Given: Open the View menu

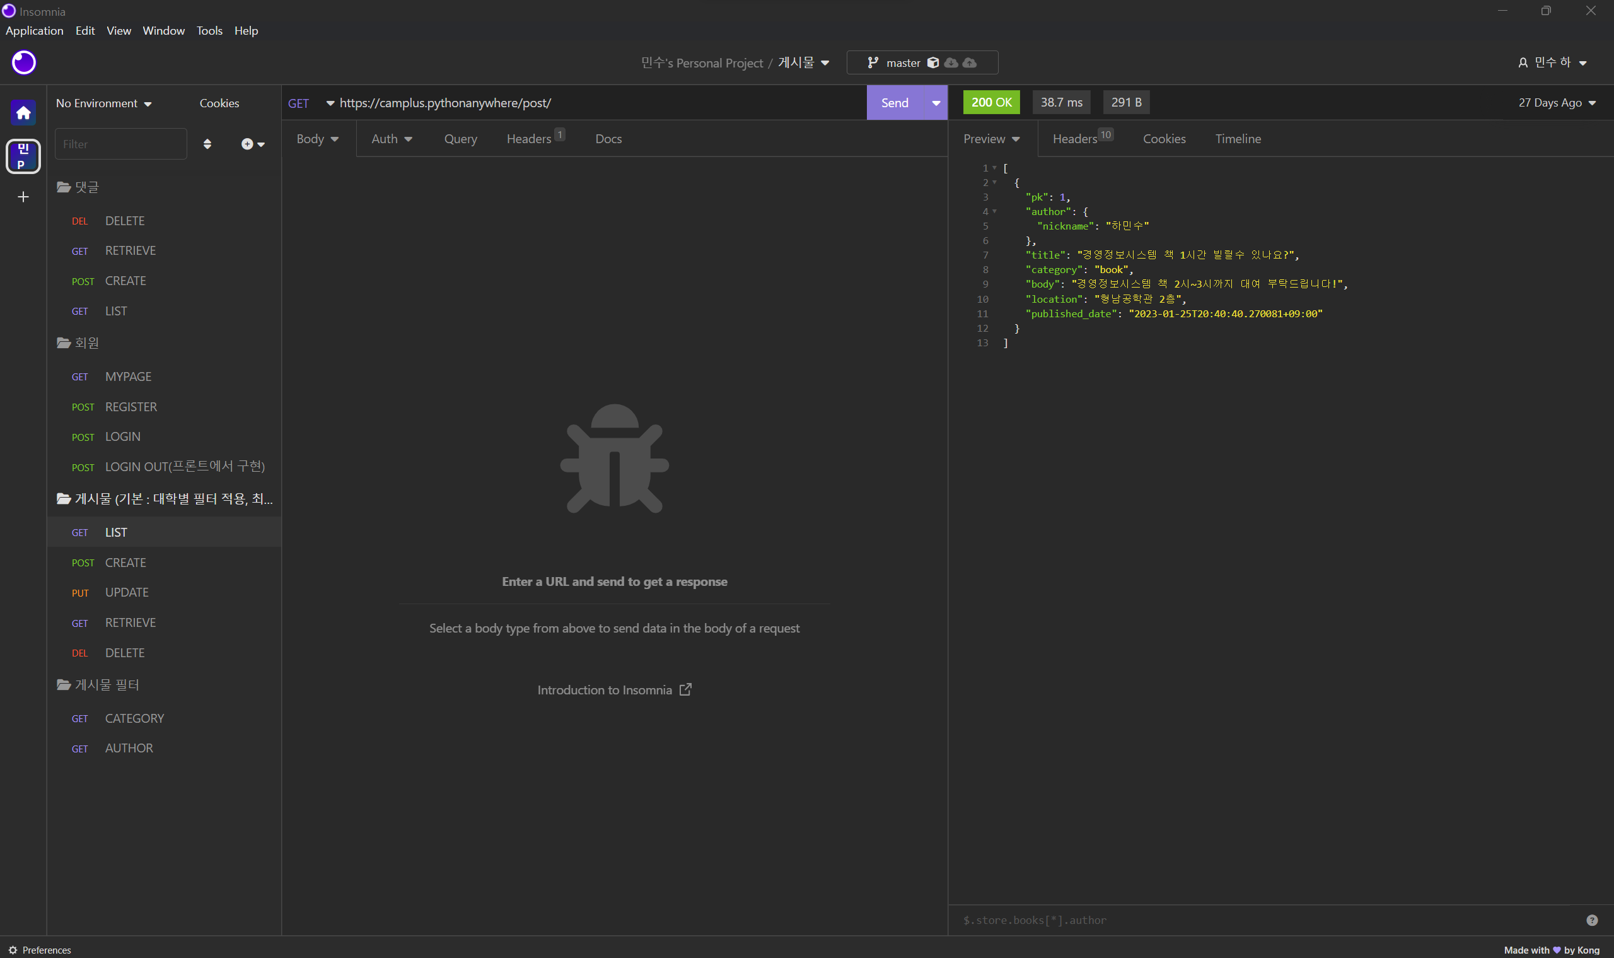Looking at the screenshot, I should click(x=119, y=30).
